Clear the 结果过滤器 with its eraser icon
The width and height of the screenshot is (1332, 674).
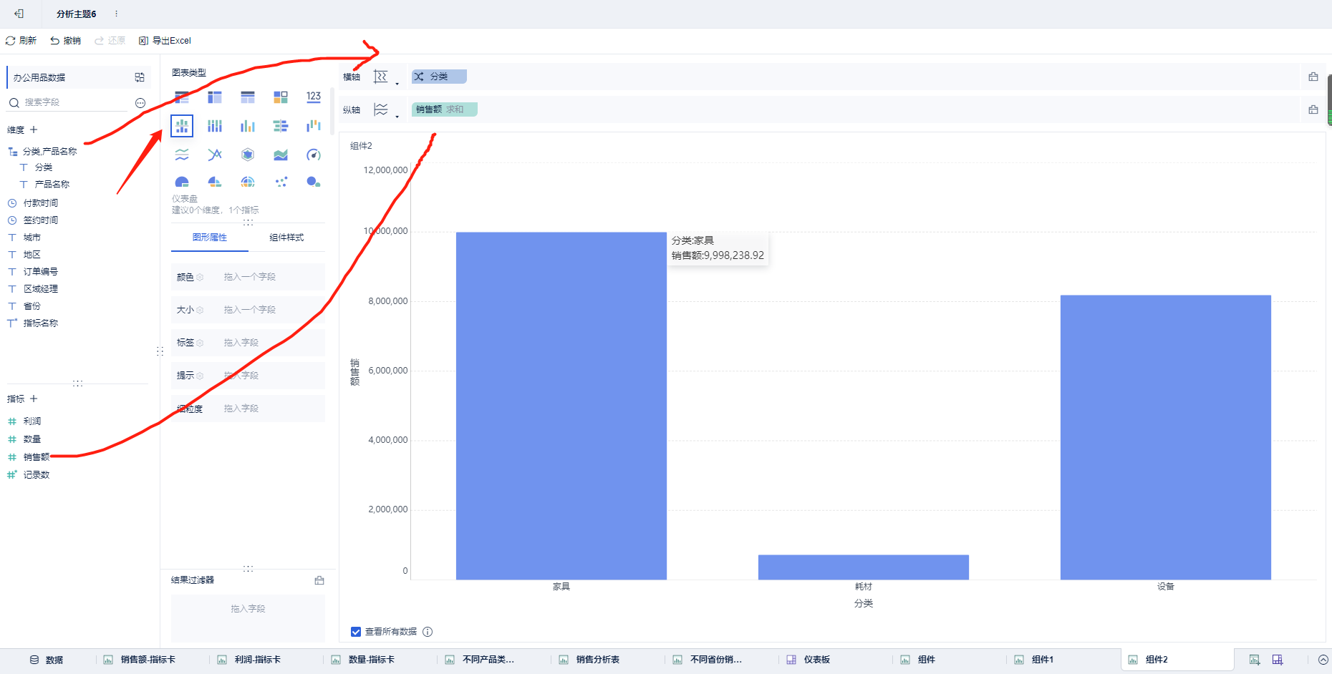click(x=319, y=580)
